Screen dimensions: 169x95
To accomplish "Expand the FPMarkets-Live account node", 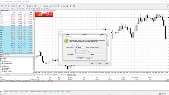I will (1, 62).
